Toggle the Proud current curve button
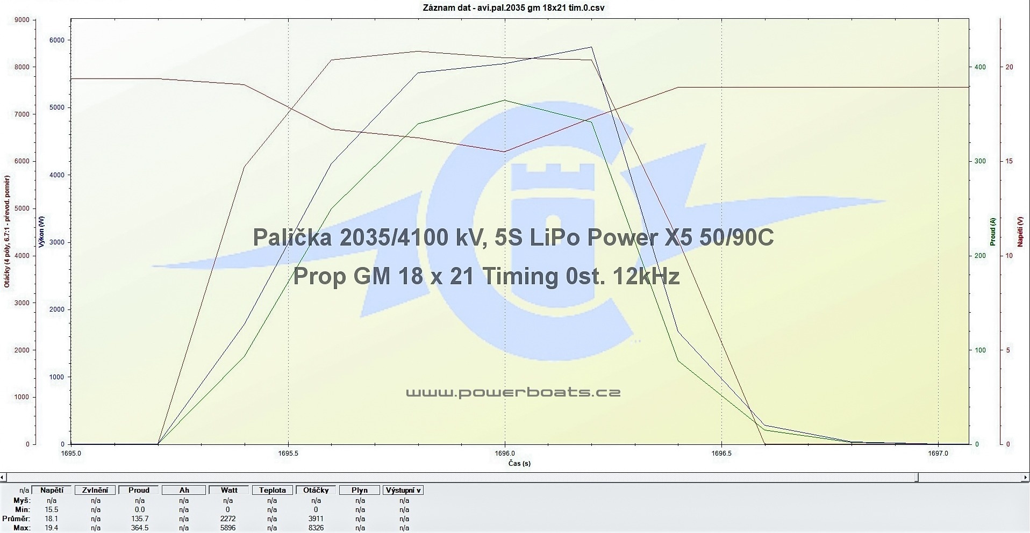 139,490
